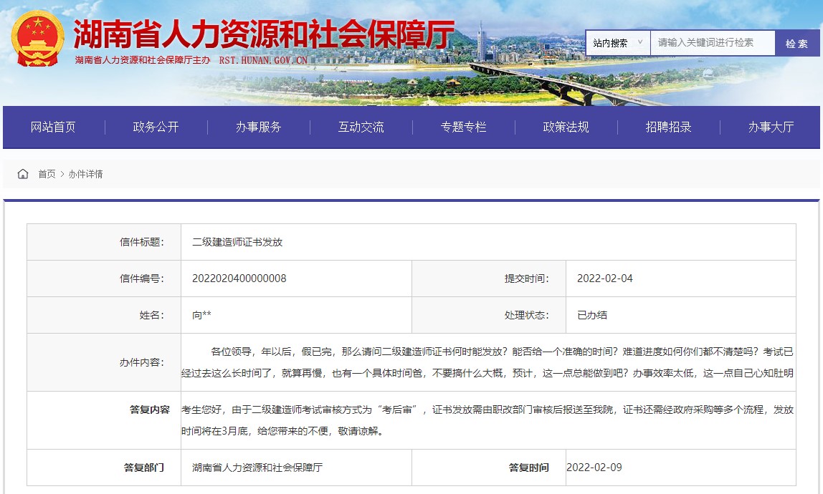The image size is (823, 494).
Task: Click the breadcrumb arrow before 办件详情
Action: 61,173
